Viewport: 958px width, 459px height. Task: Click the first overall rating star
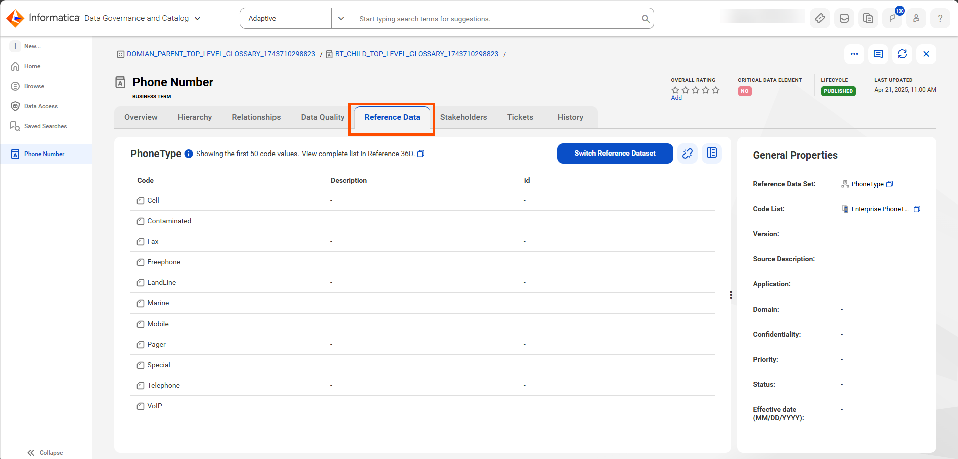pos(675,90)
